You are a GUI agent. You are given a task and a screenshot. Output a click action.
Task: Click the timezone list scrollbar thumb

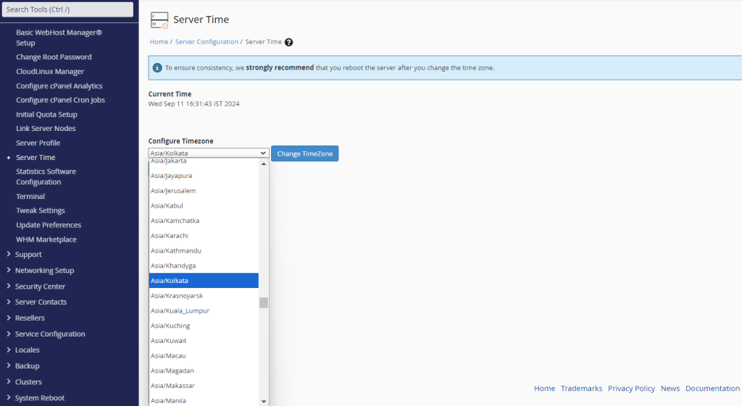[264, 303]
